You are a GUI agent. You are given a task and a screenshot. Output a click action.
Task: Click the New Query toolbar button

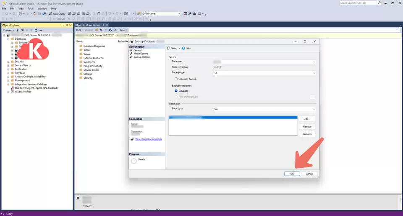tap(57, 14)
